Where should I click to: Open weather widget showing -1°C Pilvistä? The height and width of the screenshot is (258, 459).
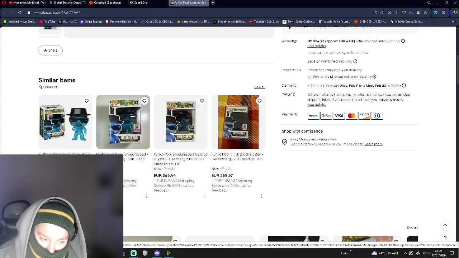coord(385,253)
